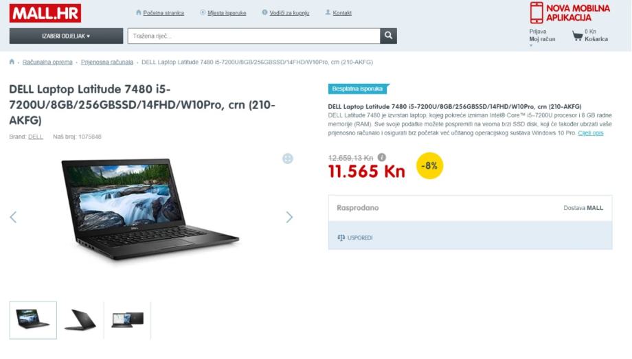This screenshot has width=632, height=359.
Task: Click the MALL.HR logo
Action: 45,13
